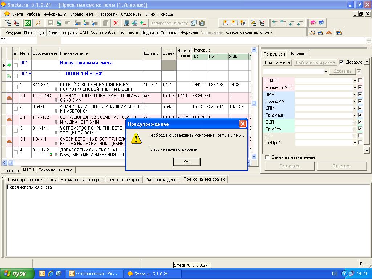Click the Лимит. затраты toolbar button

click(x=62, y=32)
